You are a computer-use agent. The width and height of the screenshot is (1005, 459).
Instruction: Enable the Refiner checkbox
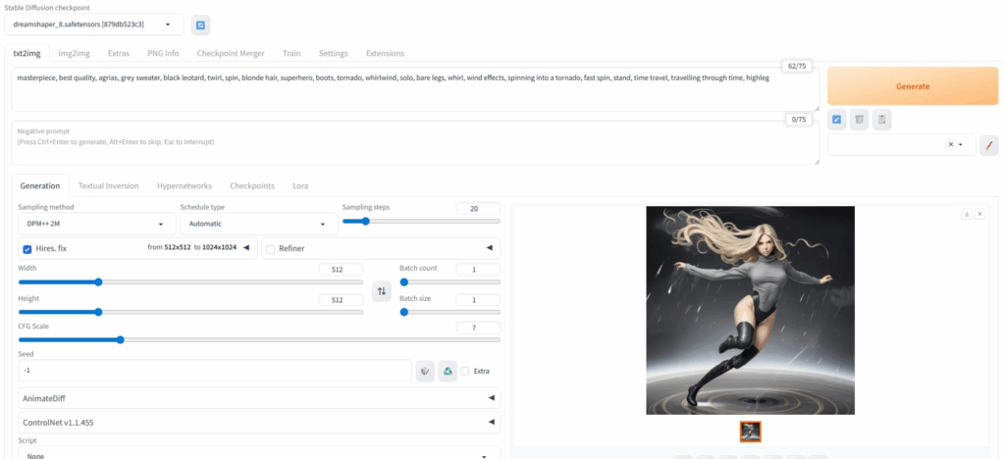click(x=271, y=249)
